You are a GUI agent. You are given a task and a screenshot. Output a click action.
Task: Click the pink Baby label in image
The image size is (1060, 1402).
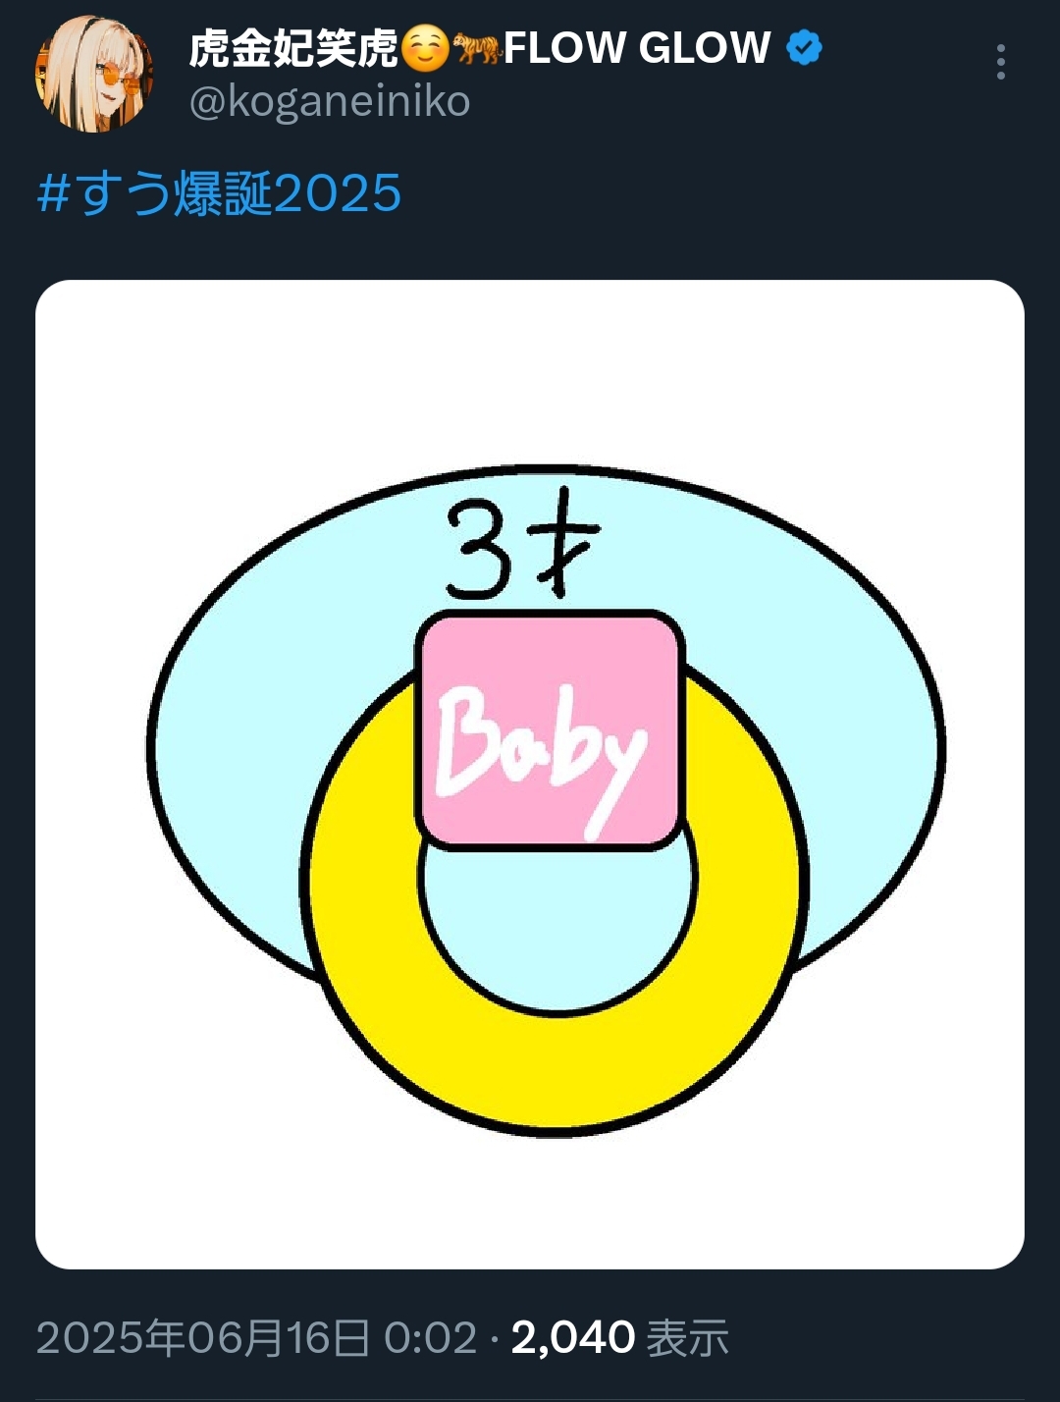point(550,729)
